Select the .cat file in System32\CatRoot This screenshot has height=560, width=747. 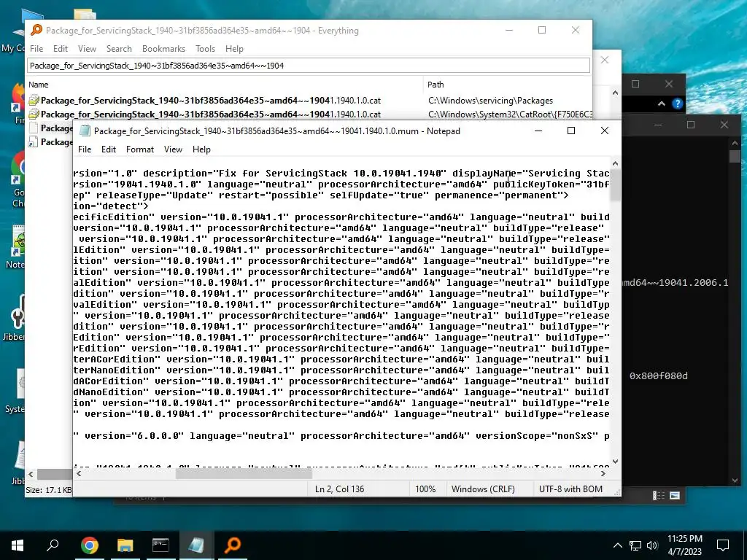(211, 114)
